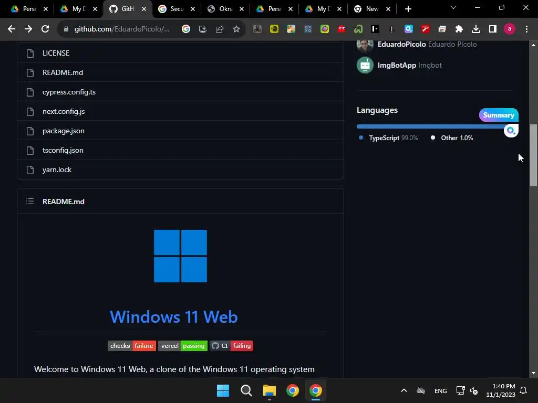This screenshot has height=403, width=538.
Task: Bookmark this page with the star icon
Action: pyautogui.click(x=236, y=29)
